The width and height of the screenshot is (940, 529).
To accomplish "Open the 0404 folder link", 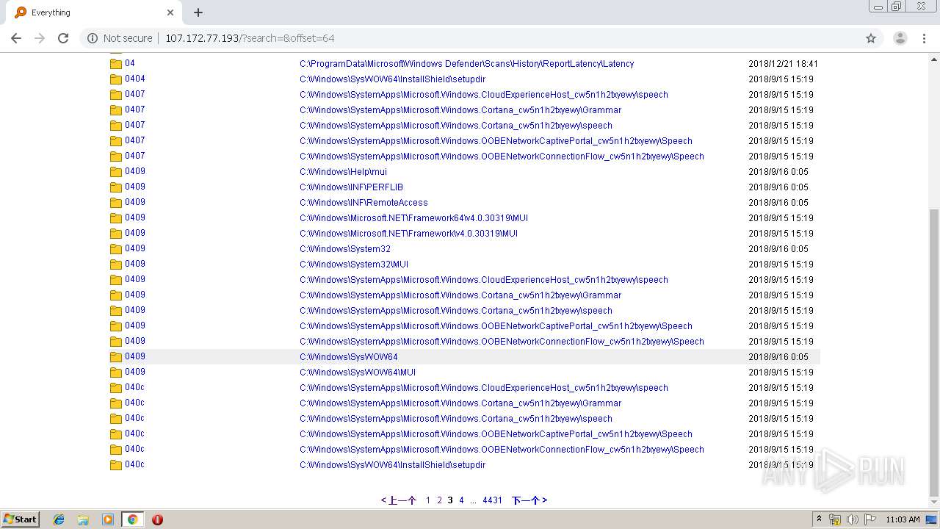I will (135, 79).
